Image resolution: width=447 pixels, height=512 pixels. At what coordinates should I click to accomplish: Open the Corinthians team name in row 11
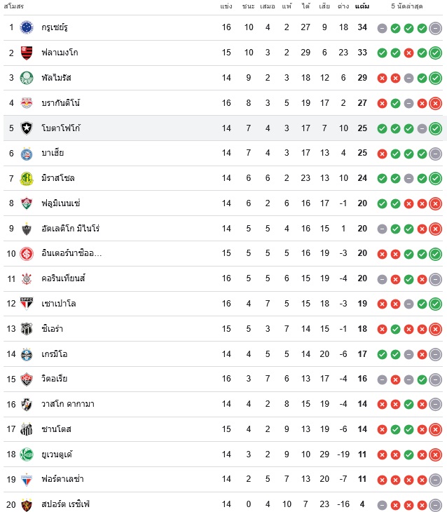63,278
